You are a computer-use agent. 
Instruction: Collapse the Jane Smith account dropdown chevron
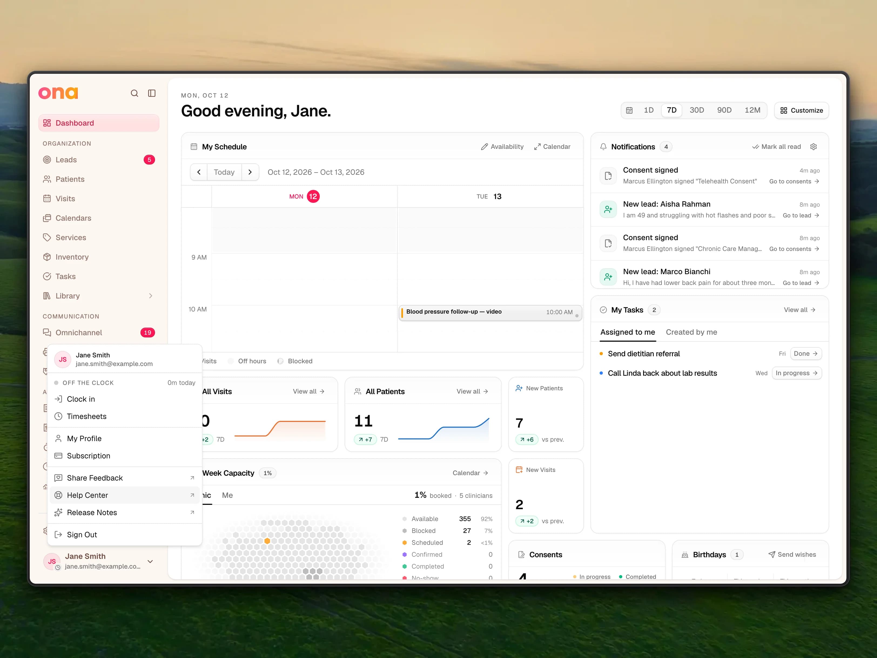pos(150,561)
